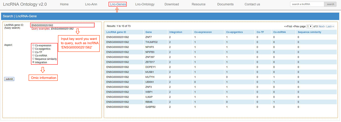Select the Co-expression radio button

33,45
